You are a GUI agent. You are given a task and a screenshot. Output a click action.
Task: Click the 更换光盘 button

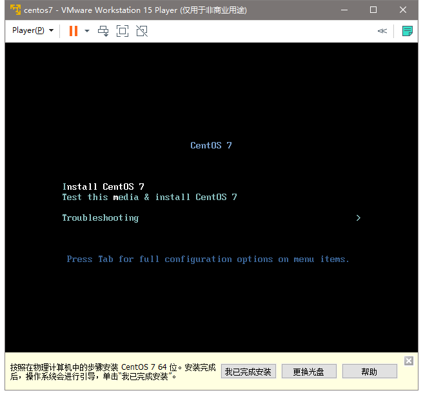click(308, 372)
